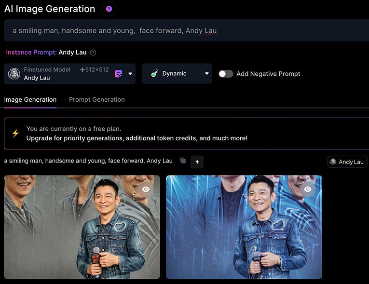Switch to the Prompt Generation tab

(97, 99)
